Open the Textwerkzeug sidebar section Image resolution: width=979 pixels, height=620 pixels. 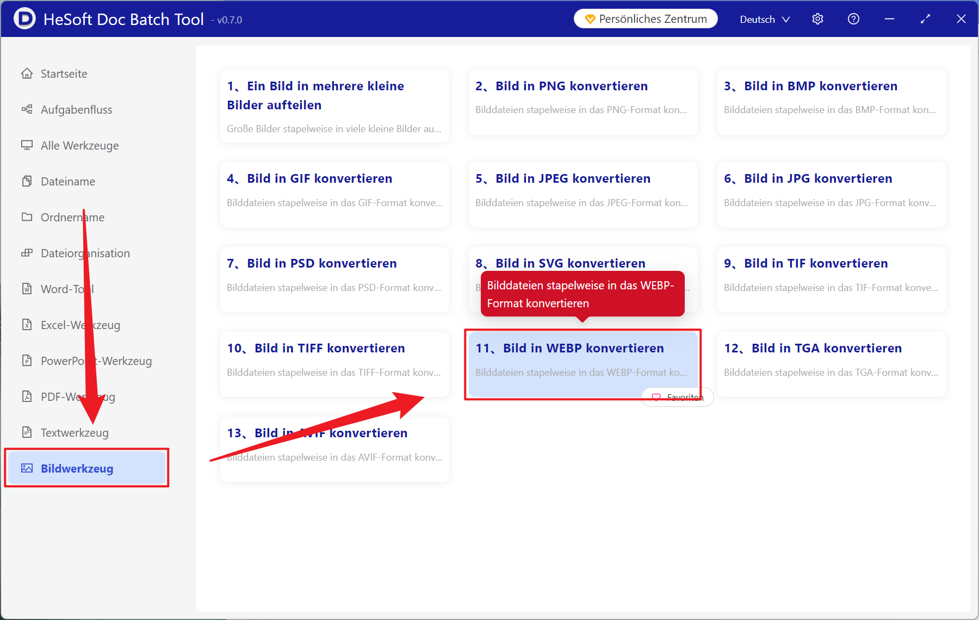pos(75,432)
